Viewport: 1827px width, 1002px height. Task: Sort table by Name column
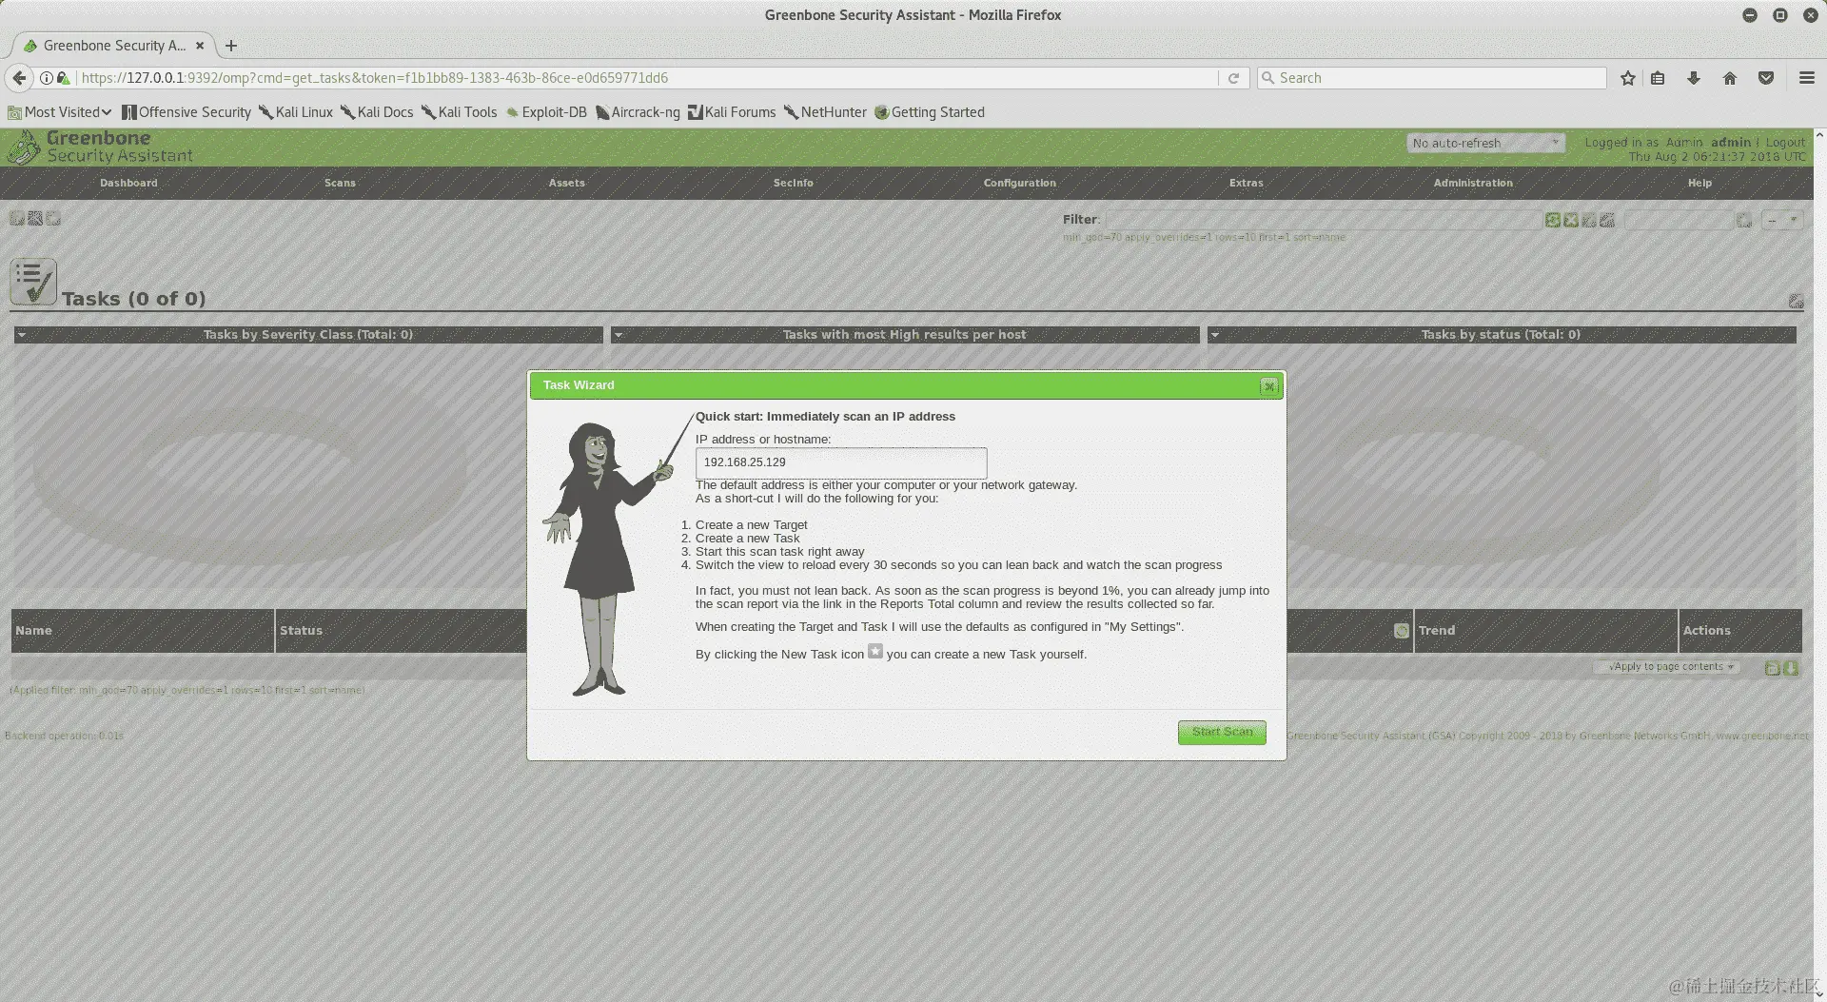click(x=33, y=630)
